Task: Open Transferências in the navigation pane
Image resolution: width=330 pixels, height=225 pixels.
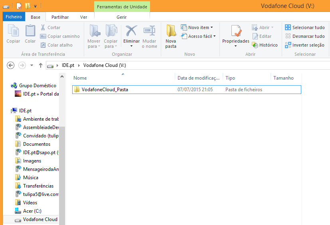Action: (x=34, y=186)
